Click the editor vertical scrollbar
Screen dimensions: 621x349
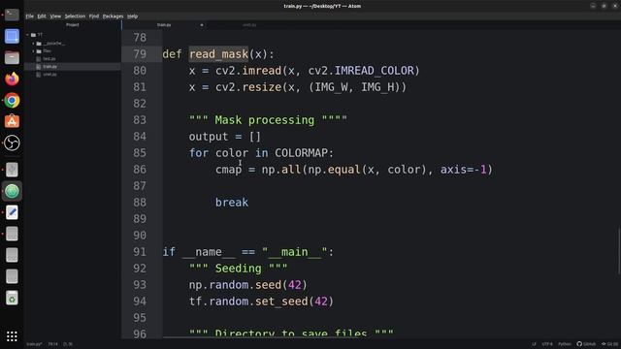tap(618, 251)
